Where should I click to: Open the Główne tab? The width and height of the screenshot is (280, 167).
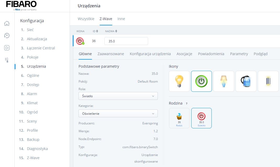tap(85, 54)
